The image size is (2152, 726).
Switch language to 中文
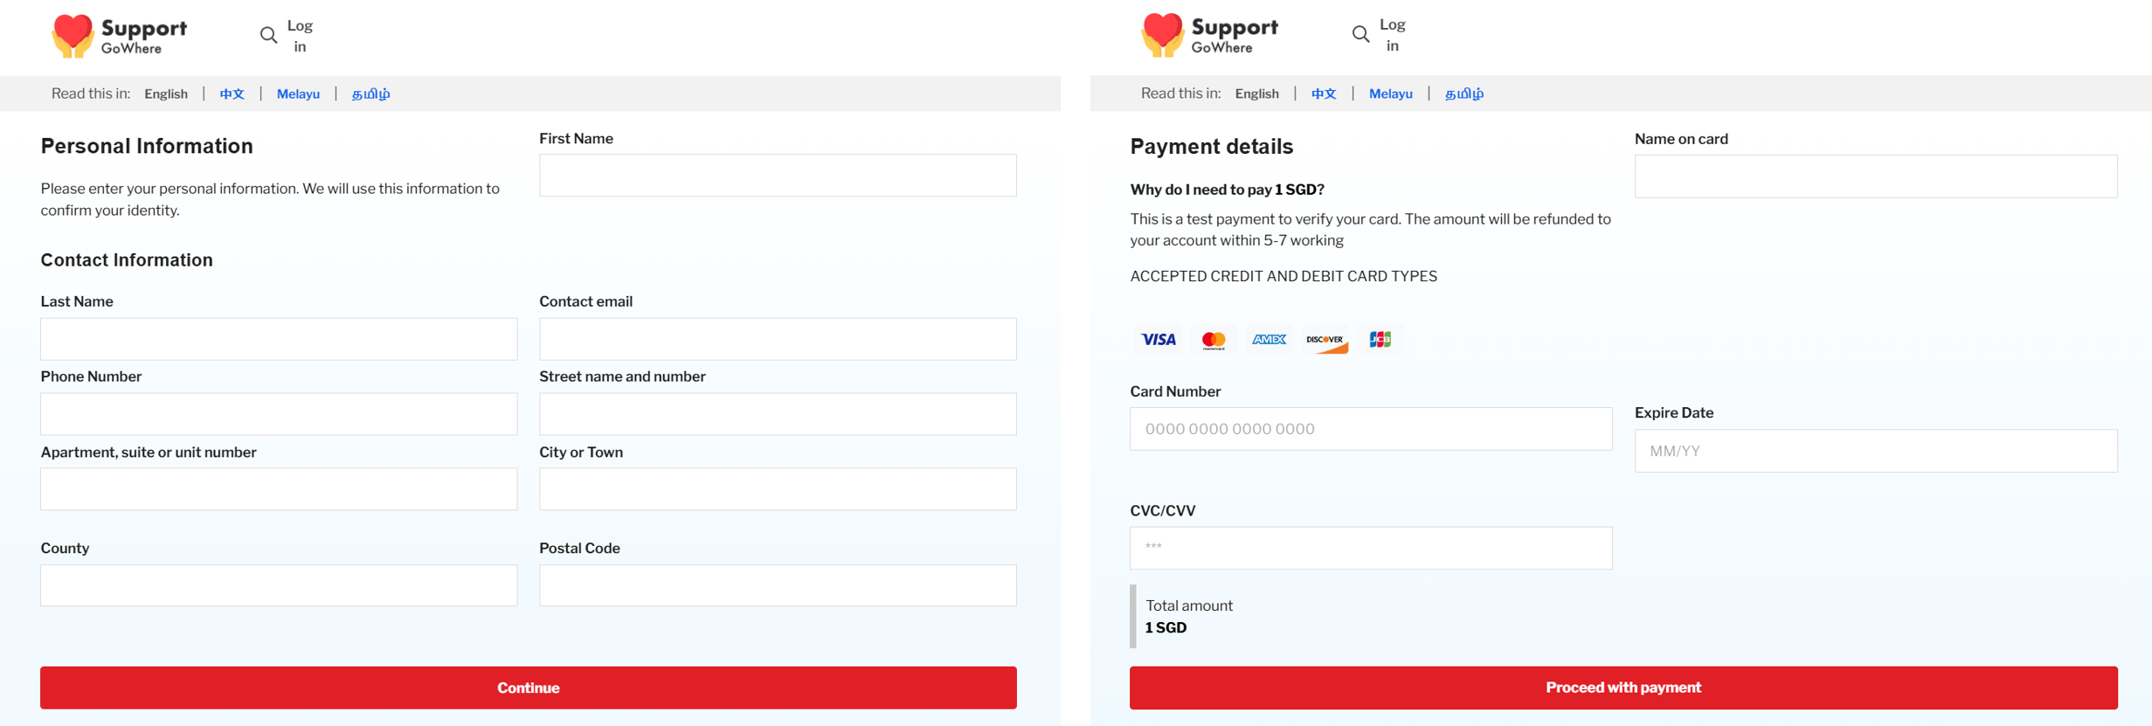pos(232,93)
